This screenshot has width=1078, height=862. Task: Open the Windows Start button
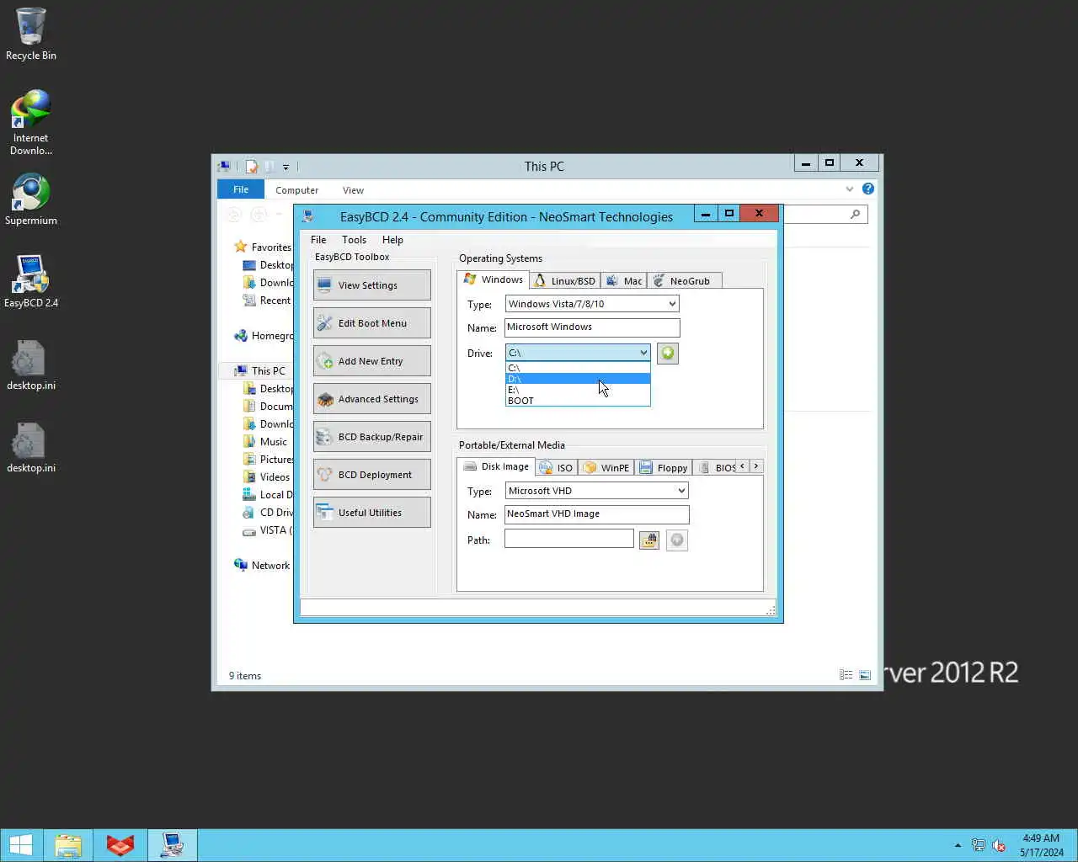20,845
